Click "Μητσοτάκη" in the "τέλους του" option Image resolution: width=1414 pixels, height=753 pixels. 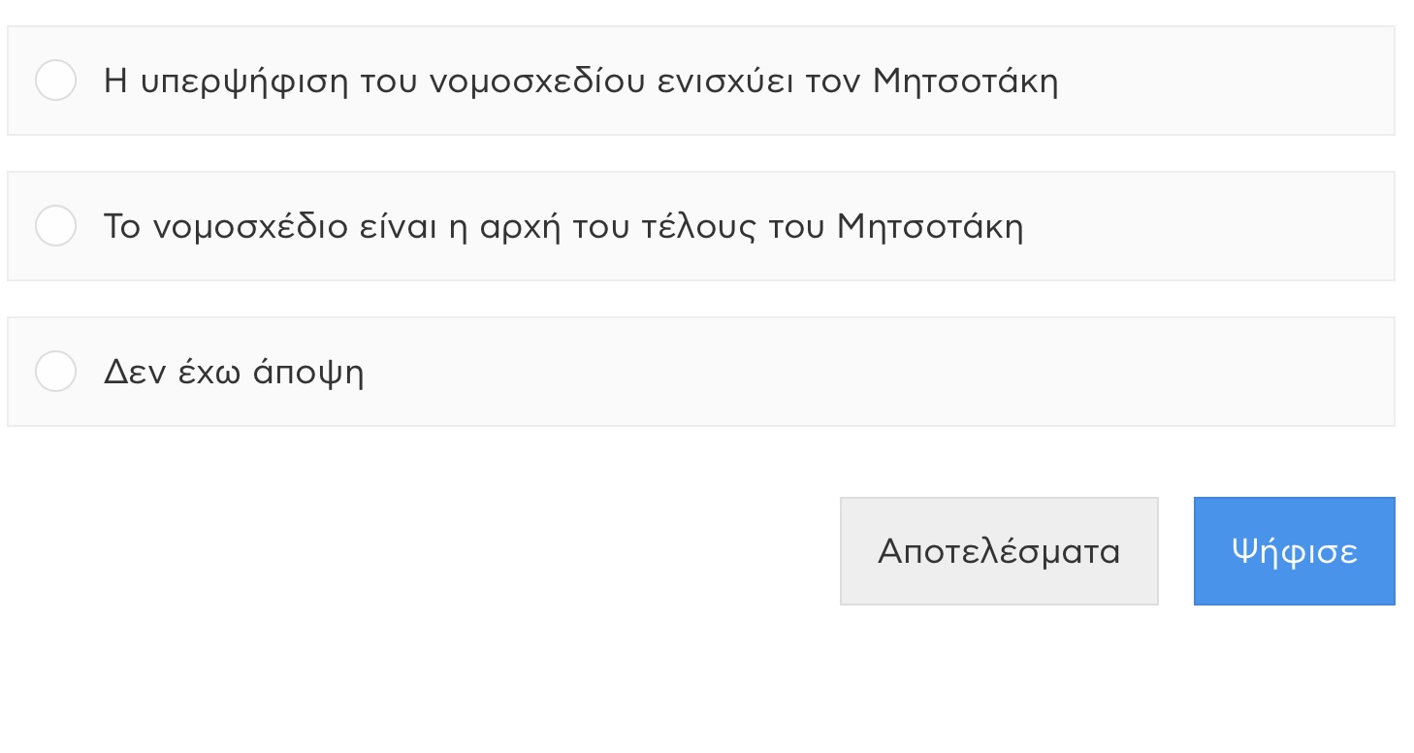tap(930, 227)
